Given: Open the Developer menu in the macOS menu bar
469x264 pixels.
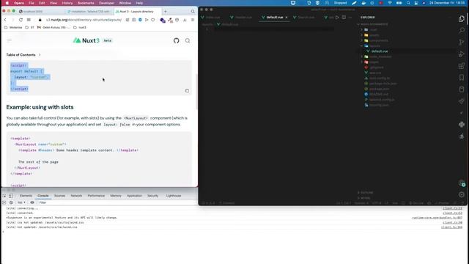Looking at the screenshot, I should tap(106, 3).
